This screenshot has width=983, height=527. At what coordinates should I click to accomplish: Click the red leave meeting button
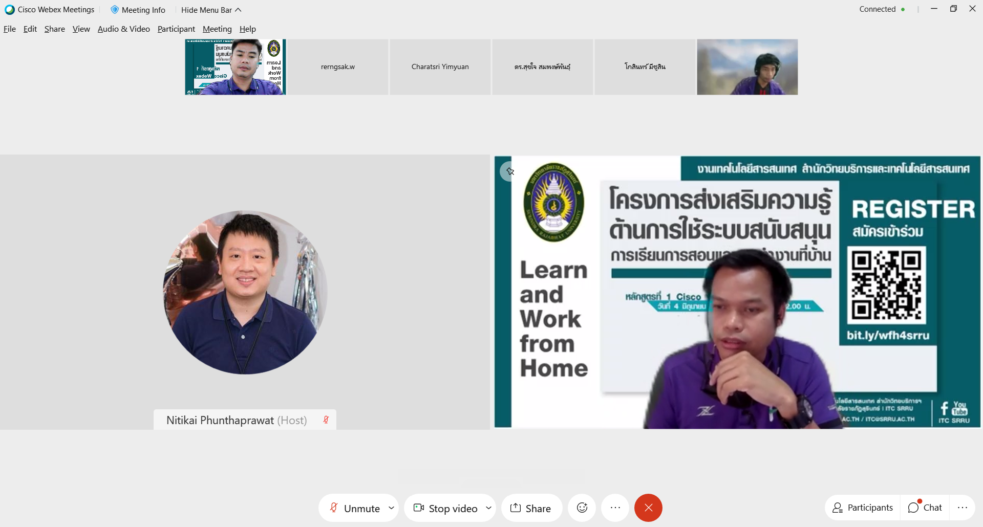coord(648,508)
